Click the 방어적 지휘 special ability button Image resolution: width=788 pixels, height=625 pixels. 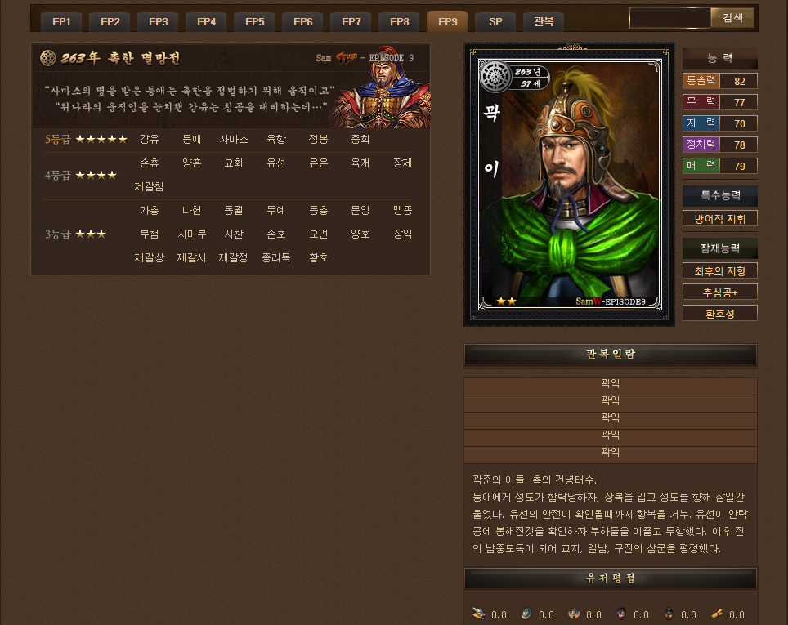(x=719, y=219)
